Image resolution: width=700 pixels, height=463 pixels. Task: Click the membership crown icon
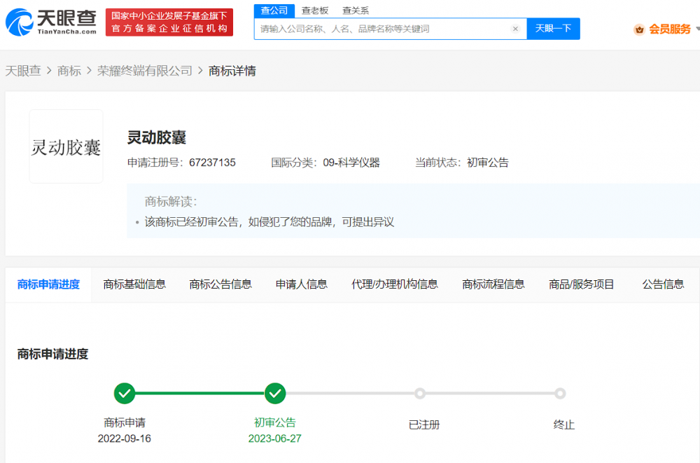pos(639,29)
